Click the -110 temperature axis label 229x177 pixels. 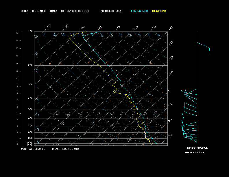click(48, 26)
